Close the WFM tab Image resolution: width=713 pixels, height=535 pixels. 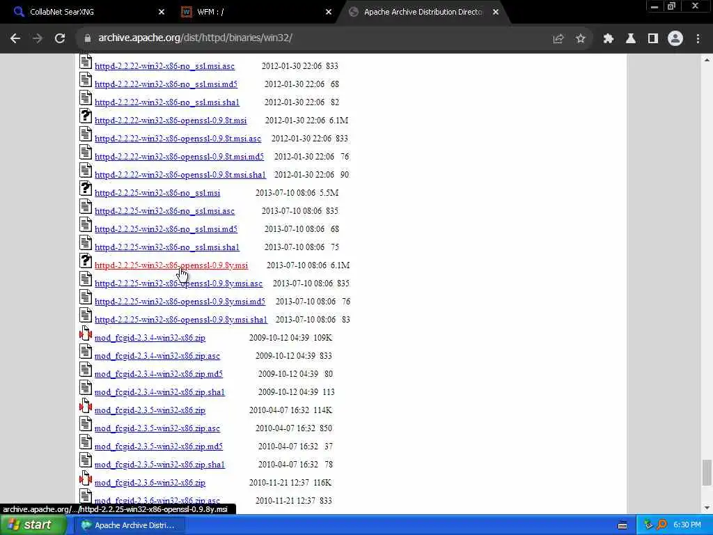[329, 13]
